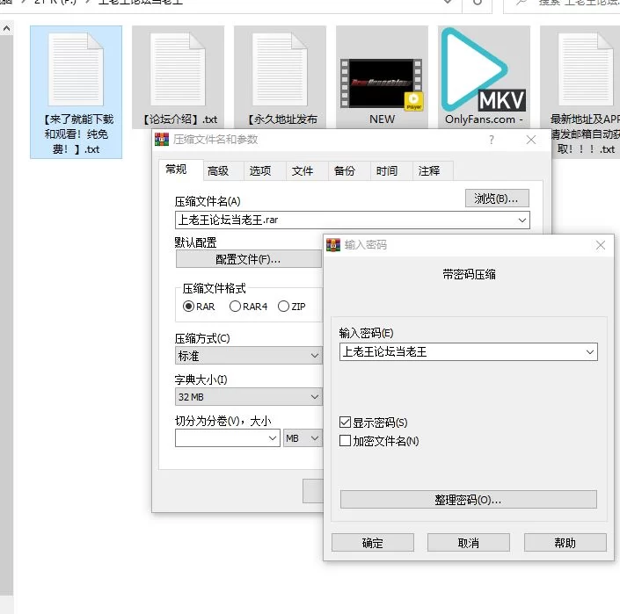Screen dimensions: 620x614
Task: Click 确定 in the password dialog
Action: (x=373, y=543)
